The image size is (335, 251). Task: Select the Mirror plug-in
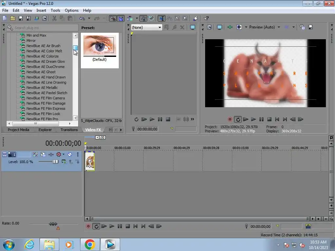pyautogui.click(x=31, y=41)
